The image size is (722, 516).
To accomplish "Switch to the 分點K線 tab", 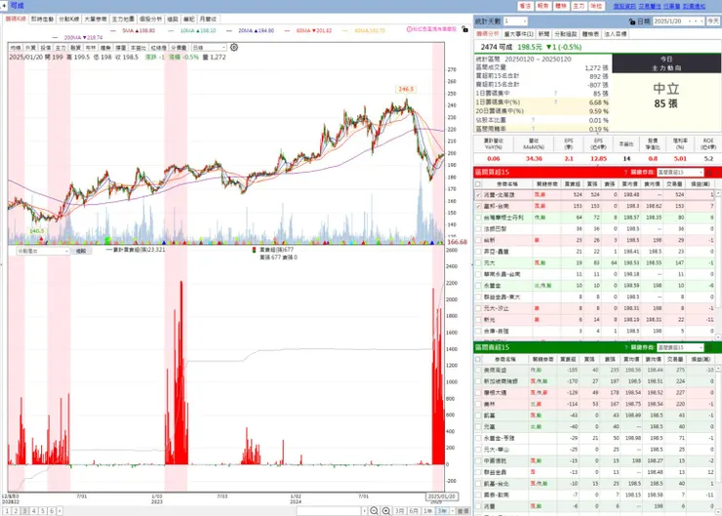I will click(x=68, y=20).
